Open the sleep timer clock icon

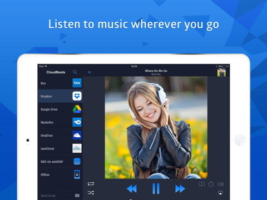211,184
